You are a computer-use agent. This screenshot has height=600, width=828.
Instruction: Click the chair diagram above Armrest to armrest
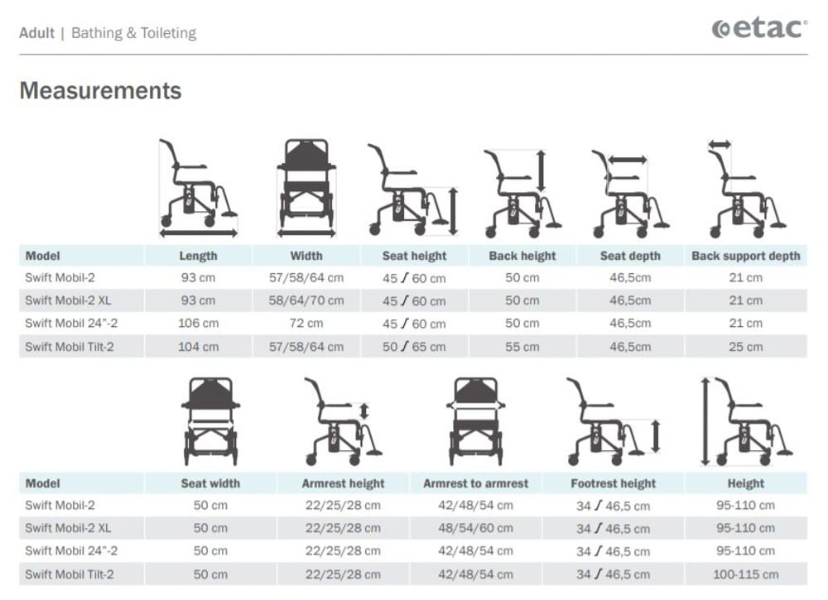coord(475,420)
